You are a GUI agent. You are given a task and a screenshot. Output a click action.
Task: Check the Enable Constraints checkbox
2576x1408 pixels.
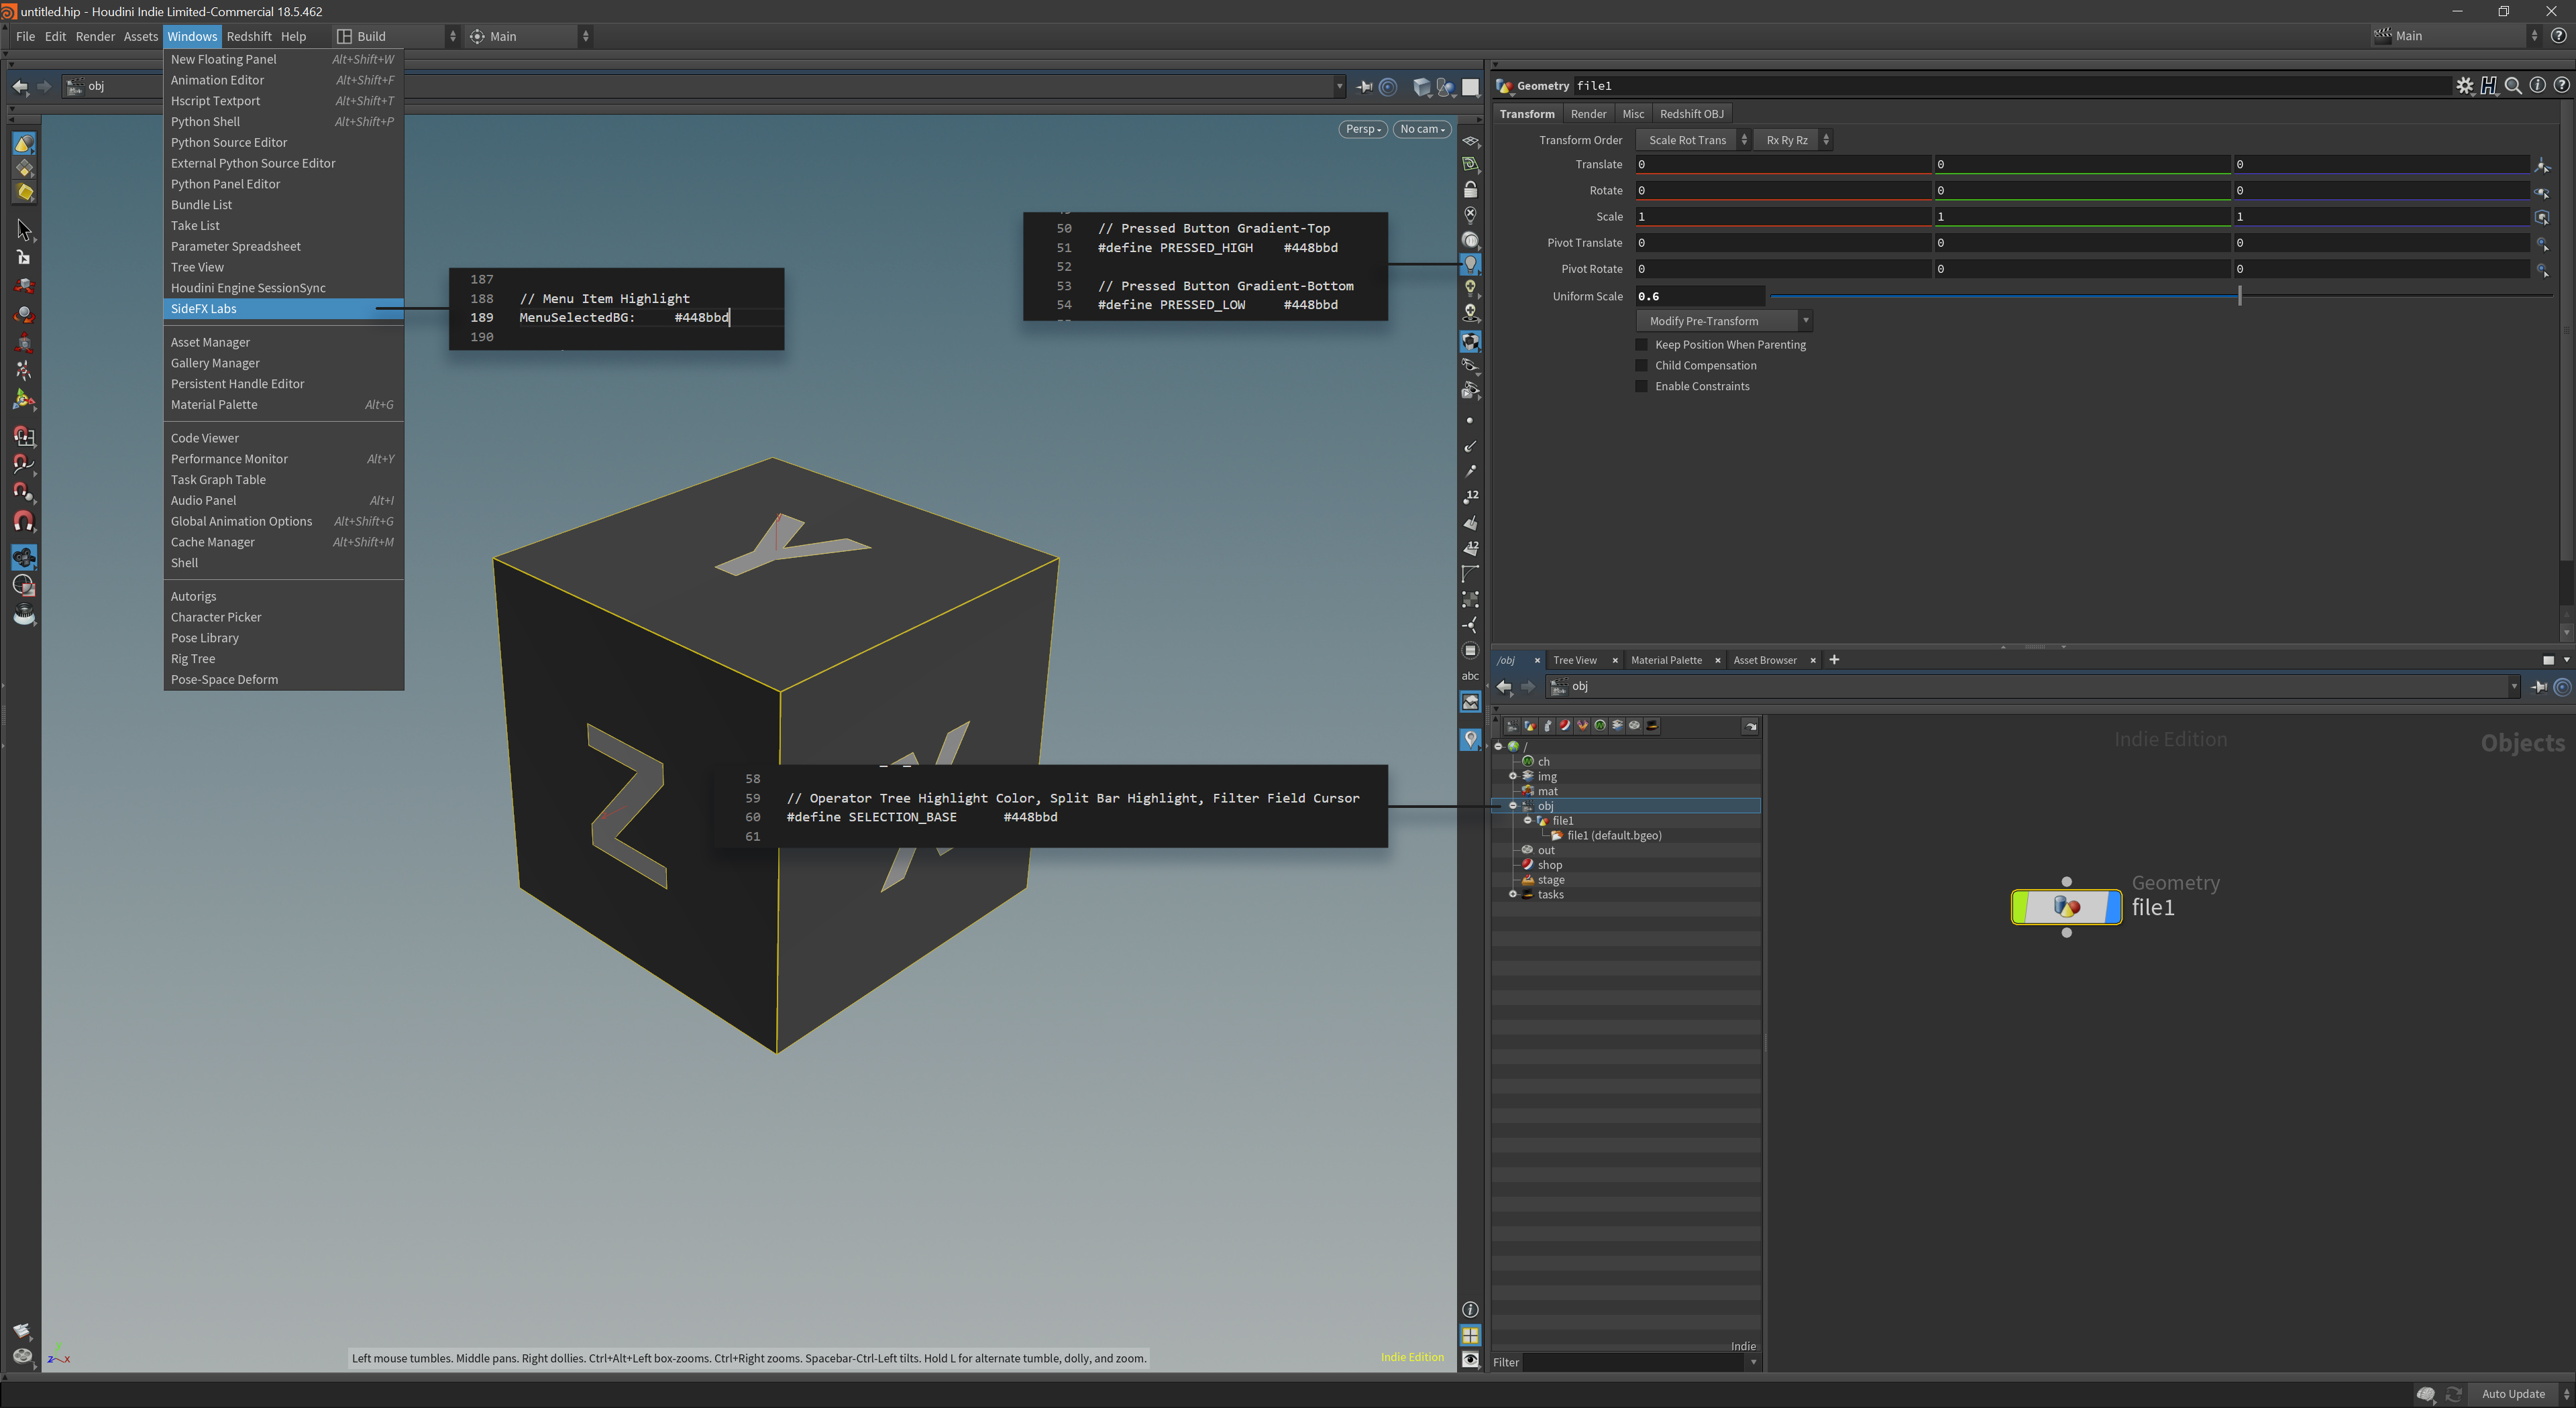click(x=1641, y=387)
